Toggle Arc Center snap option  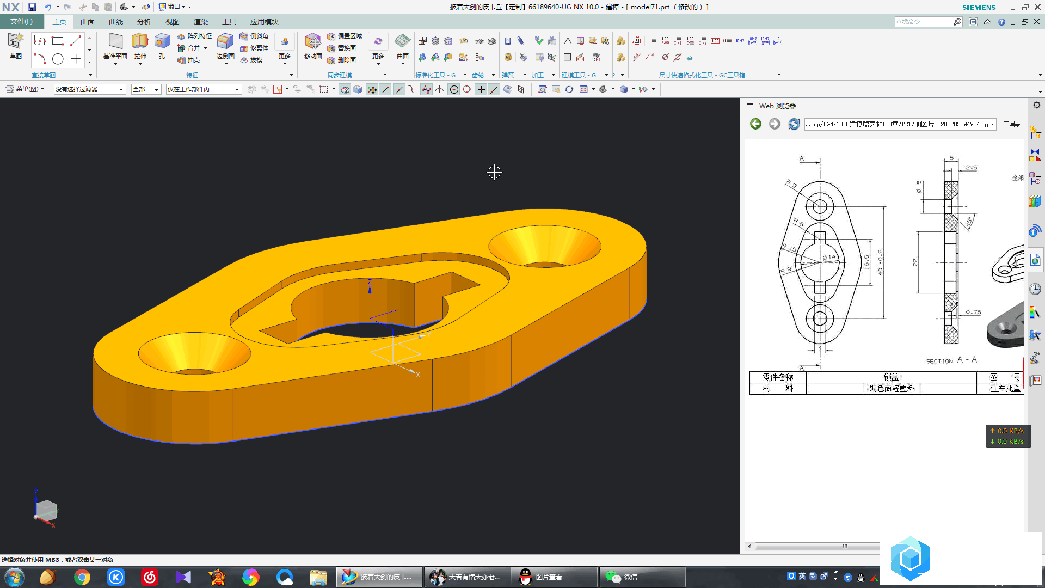click(x=454, y=89)
